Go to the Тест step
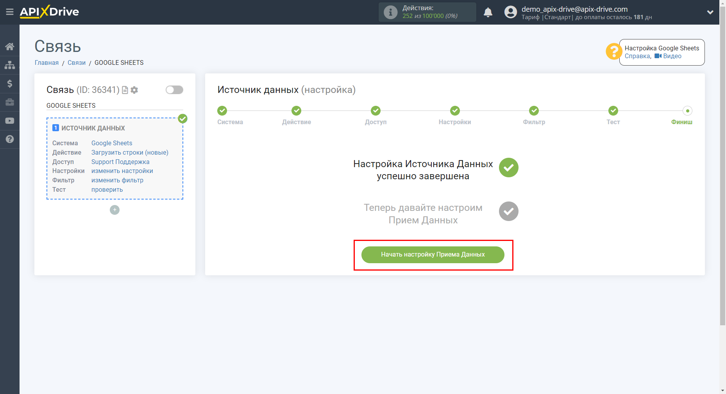This screenshot has height=394, width=726. [613, 111]
